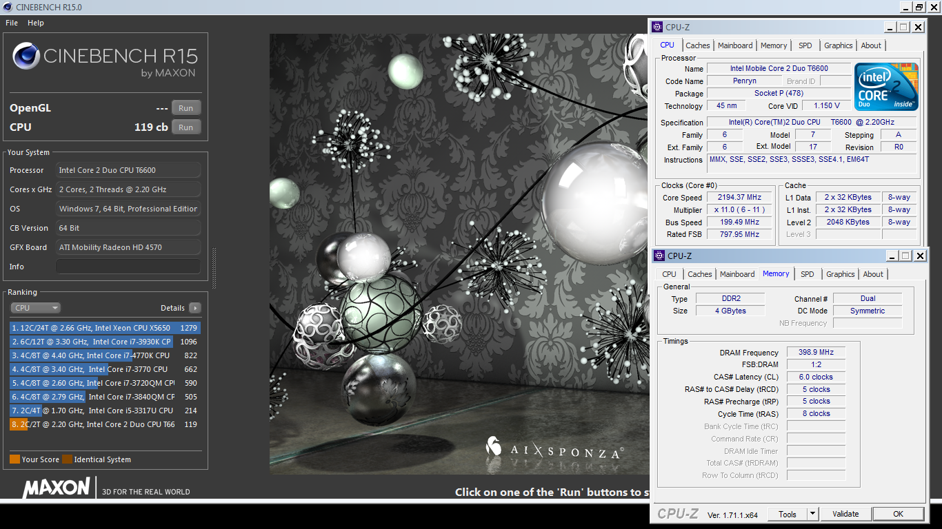Click the Validate button in CPU-Z

click(845, 514)
